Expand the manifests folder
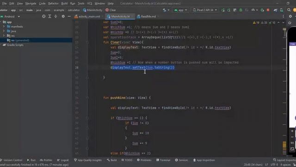This screenshot has height=167, width=296. point(4,26)
